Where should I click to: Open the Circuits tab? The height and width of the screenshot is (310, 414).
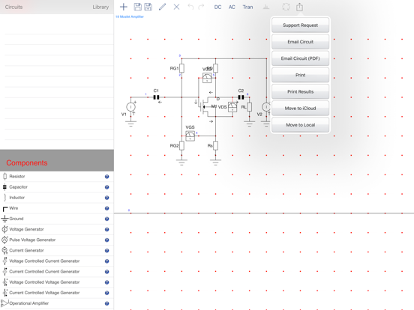(x=13, y=7)
